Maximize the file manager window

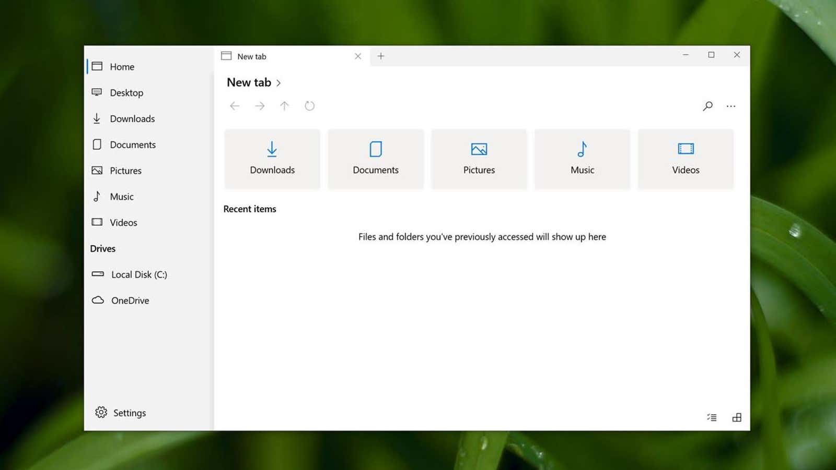(x=711, y=55)
